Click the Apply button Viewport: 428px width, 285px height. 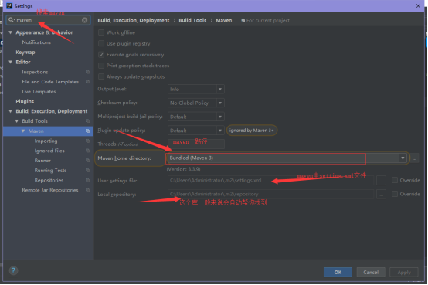tap(404, 272)
